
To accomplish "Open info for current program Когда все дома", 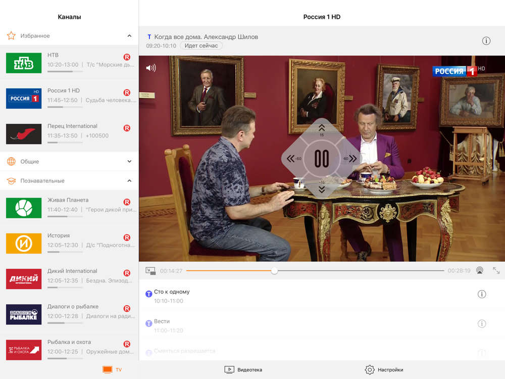I will pos(486,41).
